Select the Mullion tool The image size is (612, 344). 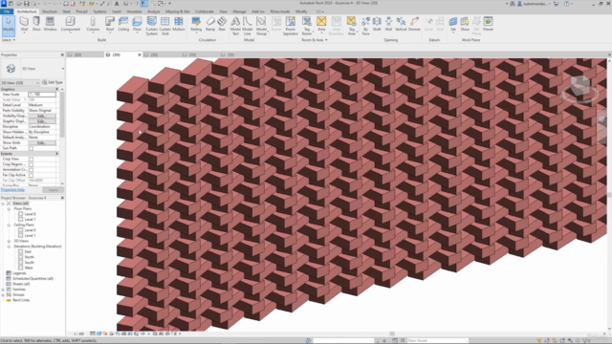[179, 24]
